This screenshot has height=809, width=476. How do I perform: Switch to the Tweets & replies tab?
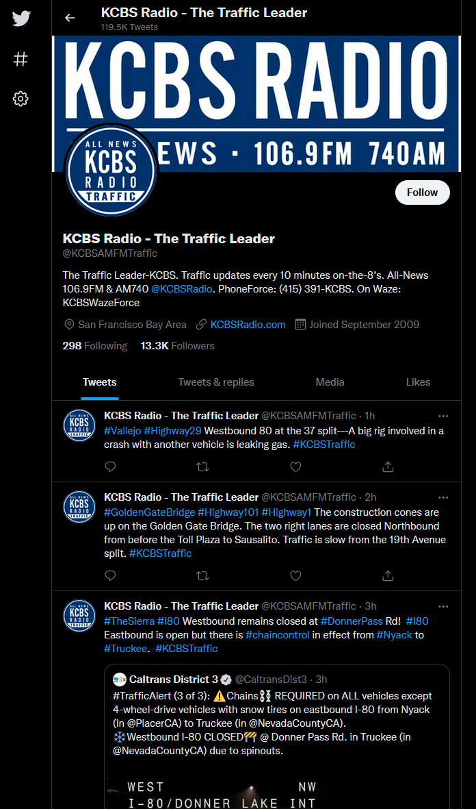coord(216,382)
